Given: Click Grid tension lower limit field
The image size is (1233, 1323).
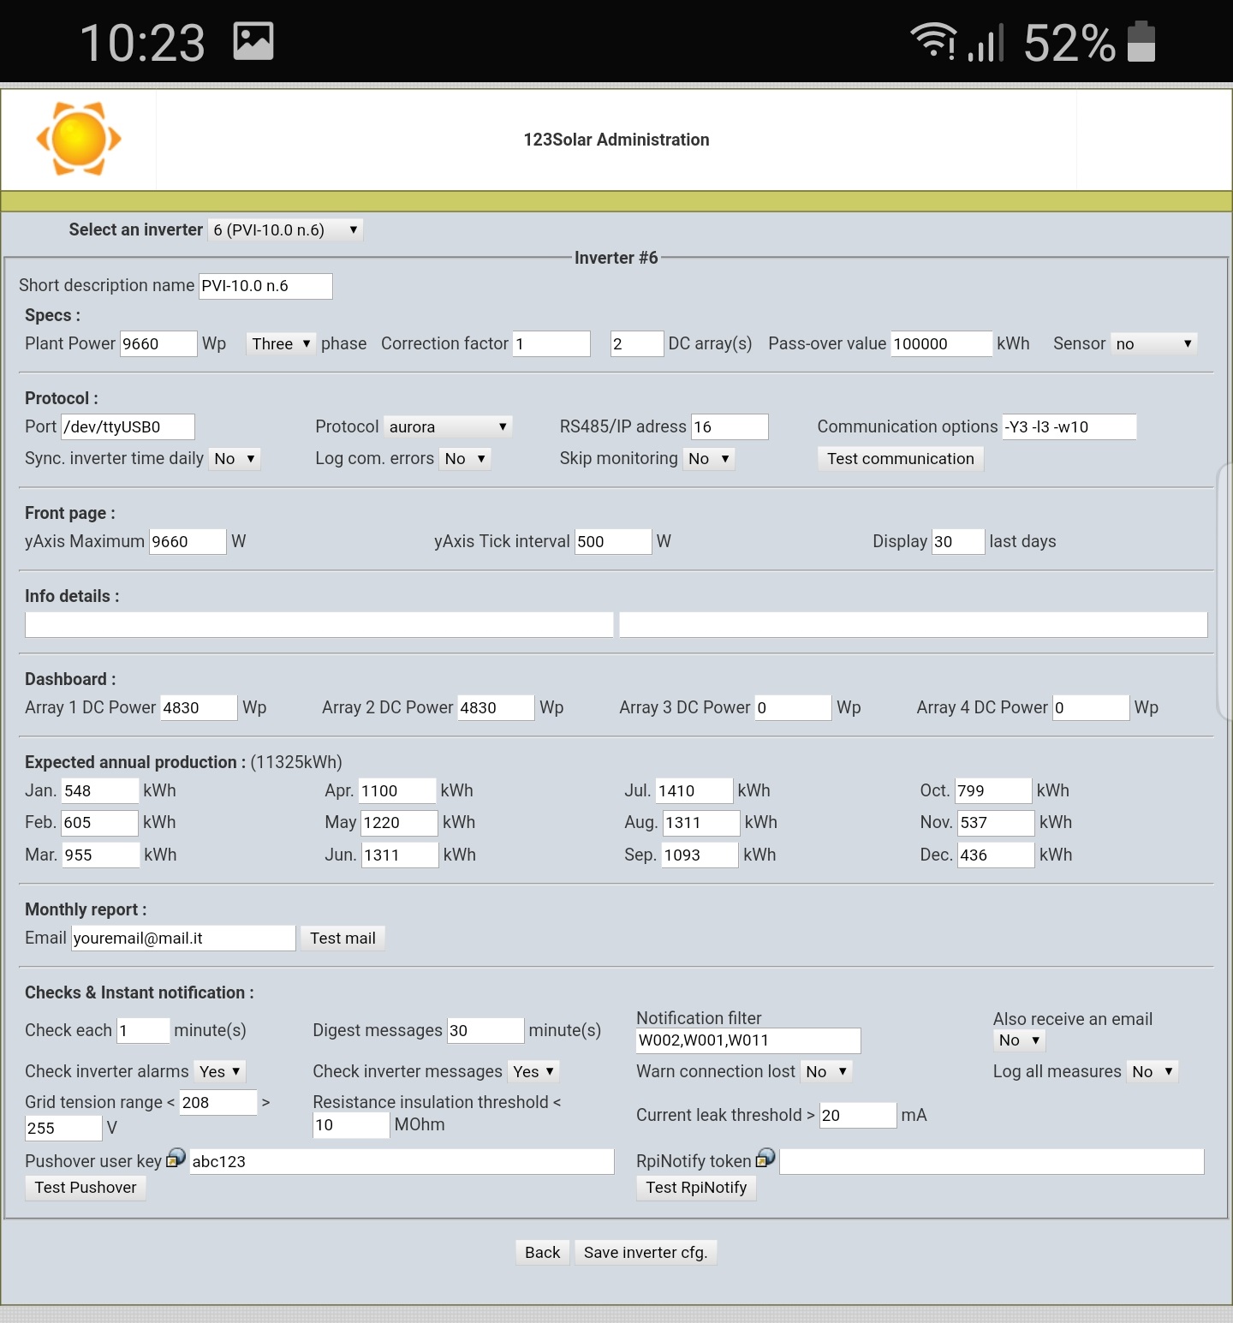Looking at the screenshot, I should click(217, 1102).
